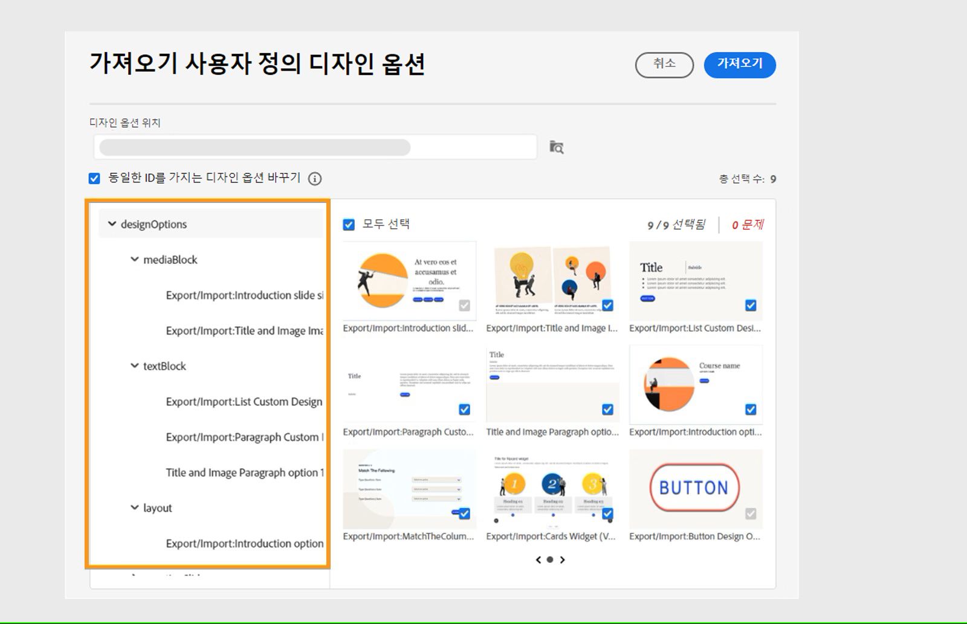Collapse the mediaBlock tree node
Screen dimensions: 967x624
pos(134,259)
